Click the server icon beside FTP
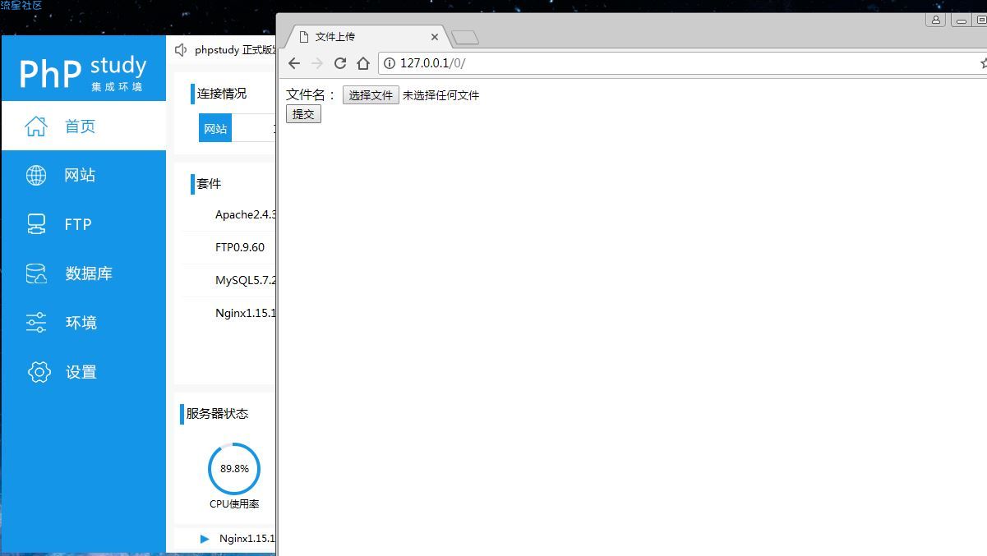The width and height of the screenshot is (987, 556). (36, 224)
